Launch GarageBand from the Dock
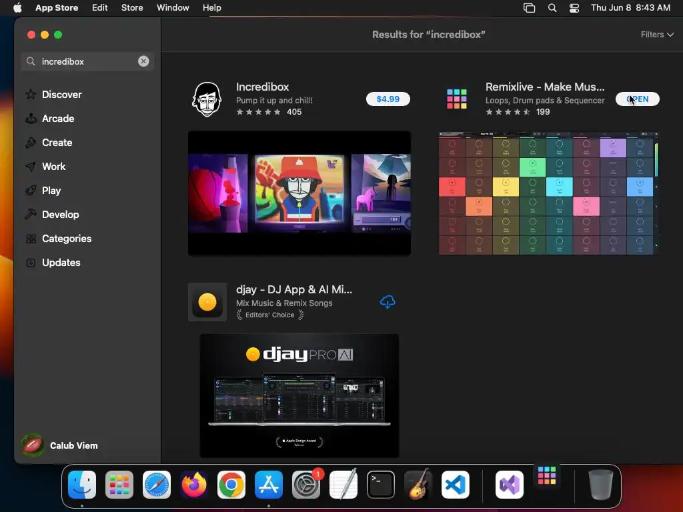 (418, 485)
